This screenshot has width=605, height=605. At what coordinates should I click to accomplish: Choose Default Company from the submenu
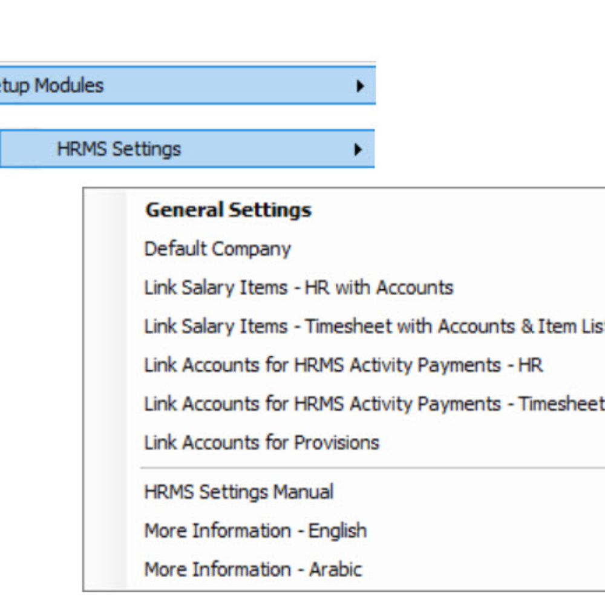(217, 249)
